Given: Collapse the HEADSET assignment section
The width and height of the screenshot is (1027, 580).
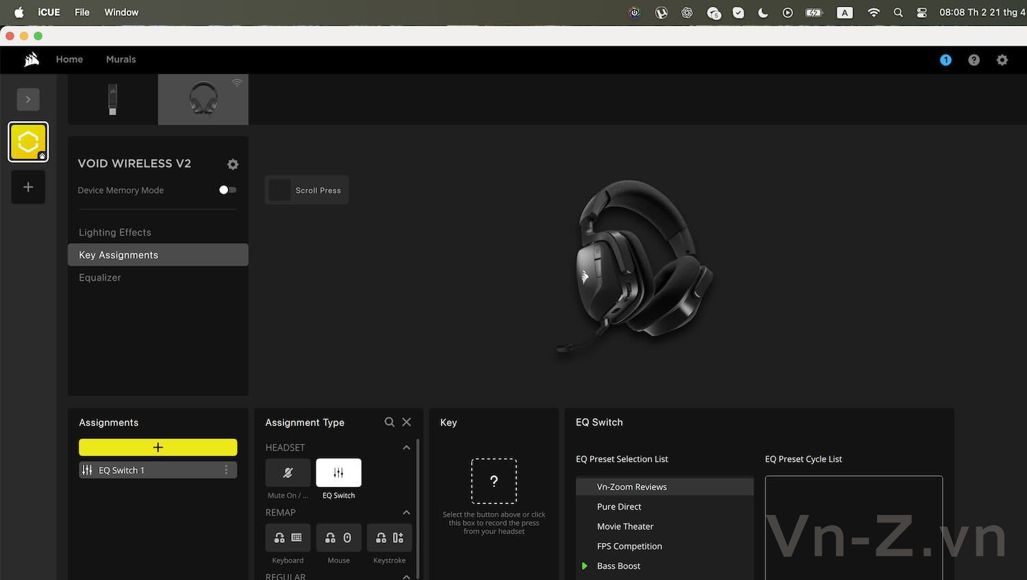Looking at the screenshot, I should pos(406,448).
